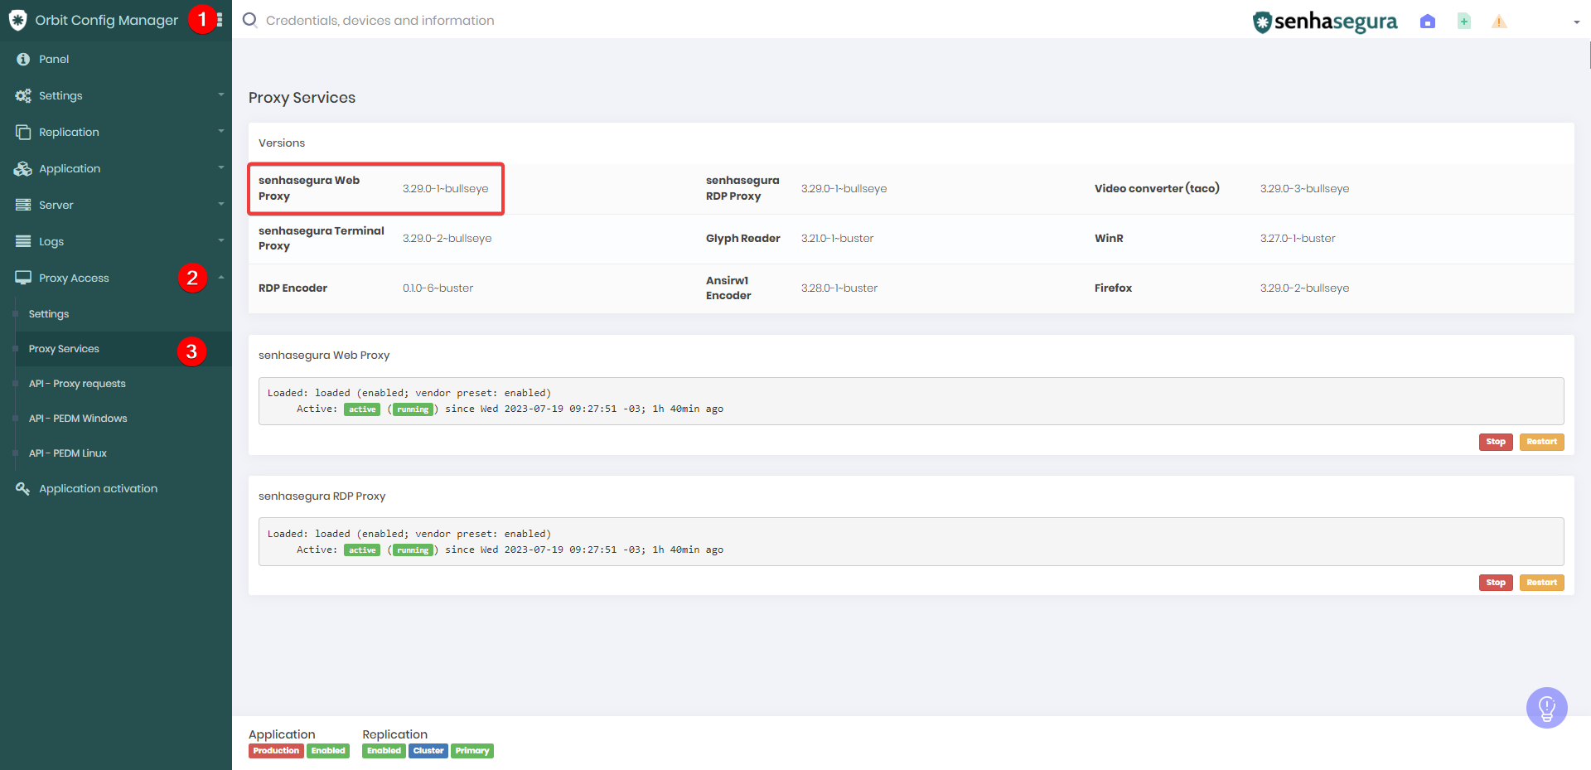Stop the senhasegura Web Proxy service
This screenshot has height=770, width=1591.
(x=1496, y=442)
